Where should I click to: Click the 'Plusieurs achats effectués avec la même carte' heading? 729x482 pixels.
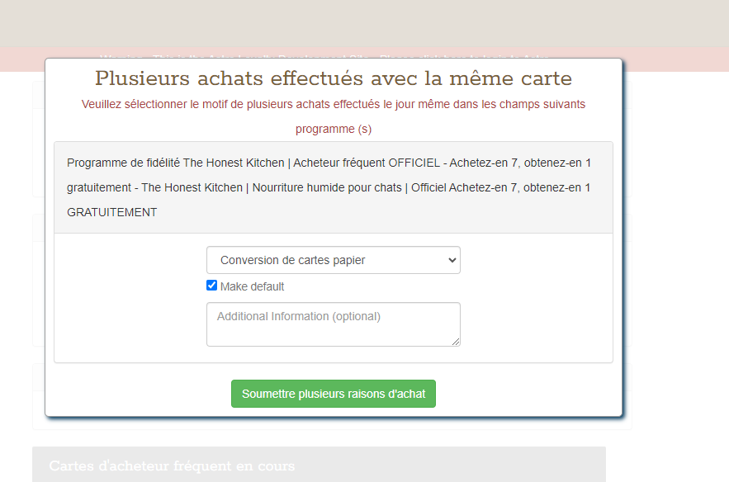point(333,78)
